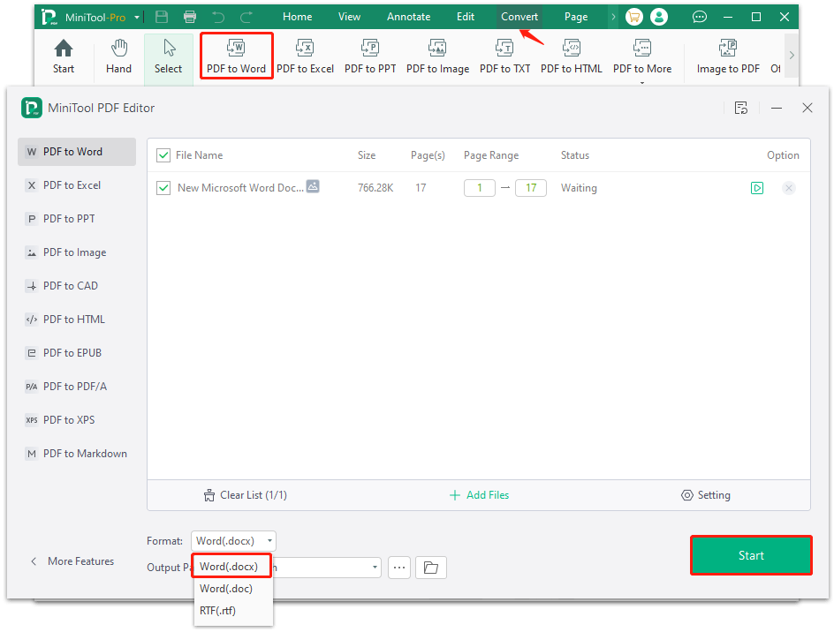The width and height of the screenshot is (834, 632).
Task: Open the Format dropdown showing Word(.docx)
Action: [x=233, y=541]
